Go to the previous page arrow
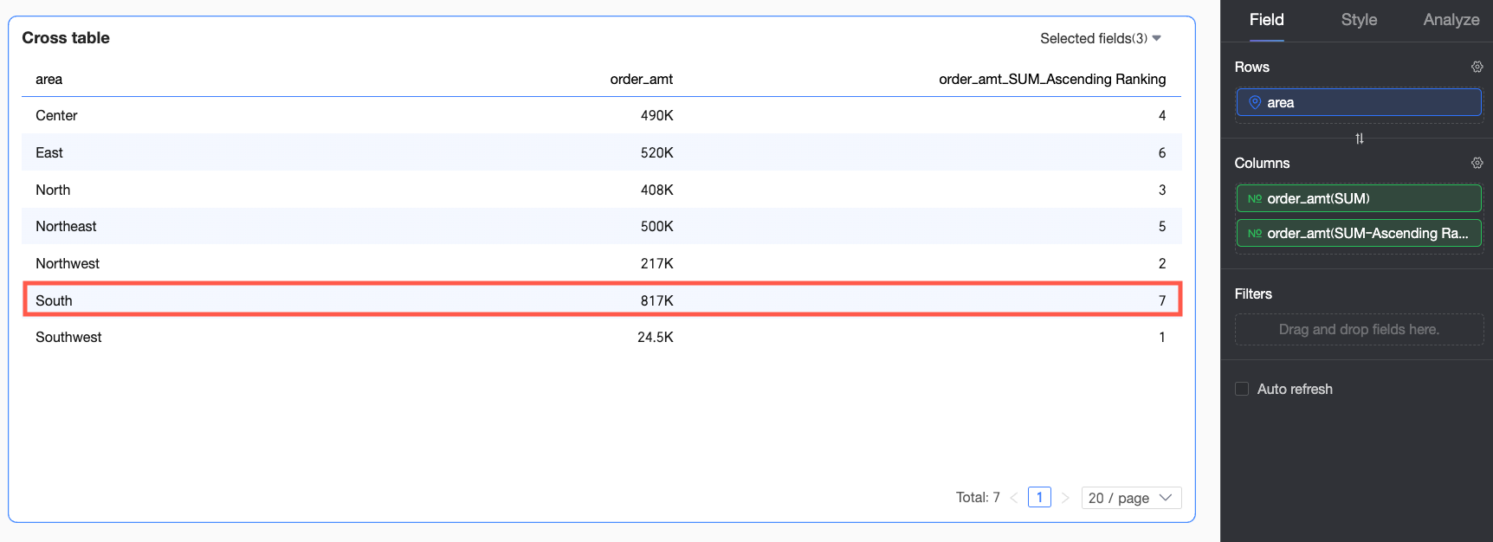The width and height of the screenshot is (1493, 542). click(1013, 498)
